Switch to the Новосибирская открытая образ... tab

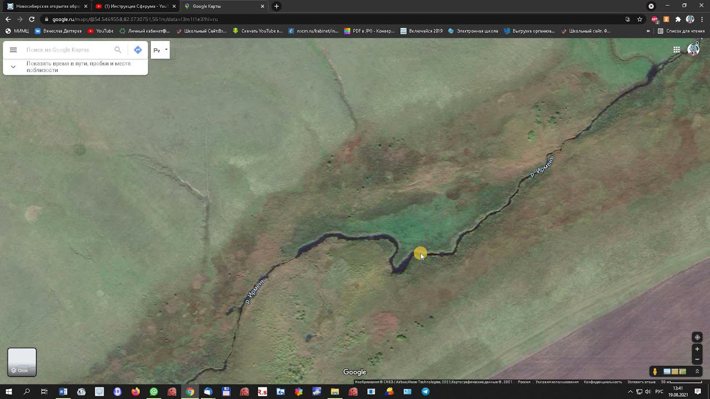(x=47, y=6)
